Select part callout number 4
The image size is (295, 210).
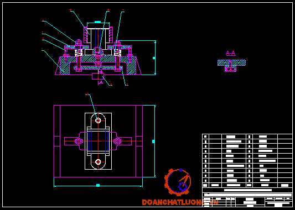pos(43,20)
